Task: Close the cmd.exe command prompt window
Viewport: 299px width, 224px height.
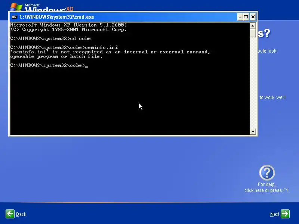Action: coord(253,17)
